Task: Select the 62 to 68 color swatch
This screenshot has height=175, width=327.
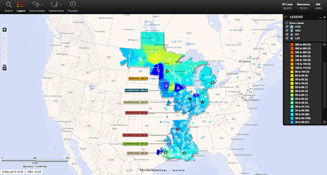Action: tap(292, 87)
